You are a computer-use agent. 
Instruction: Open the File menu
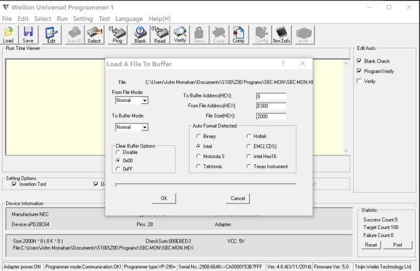click(7, 19)
